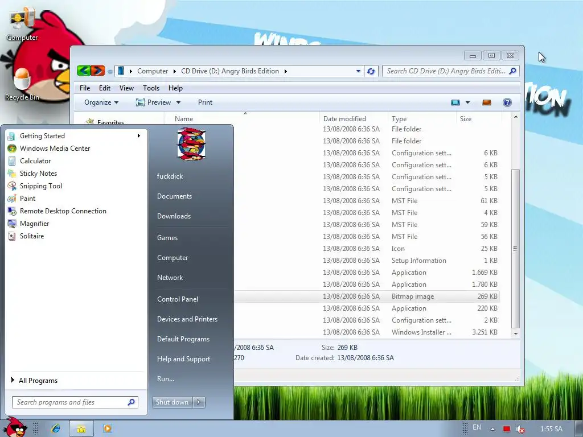Expand the arrow after CD Drive in address bar
The height and width of the screenshot is (437, 583).
click(286, 71)
